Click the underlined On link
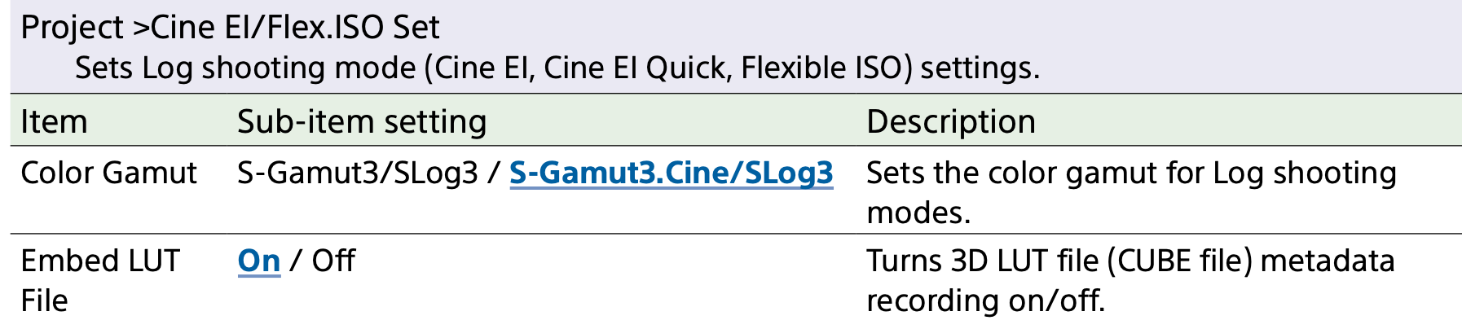The image size is (1462, 329). (258, 261)
